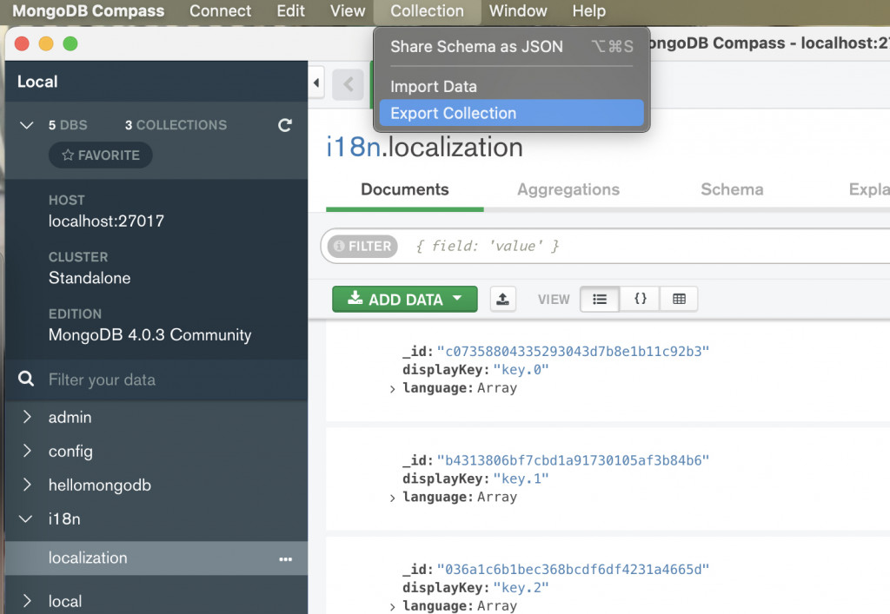Click the Local connection title
890x614 pixels.
tap(37, 82)
